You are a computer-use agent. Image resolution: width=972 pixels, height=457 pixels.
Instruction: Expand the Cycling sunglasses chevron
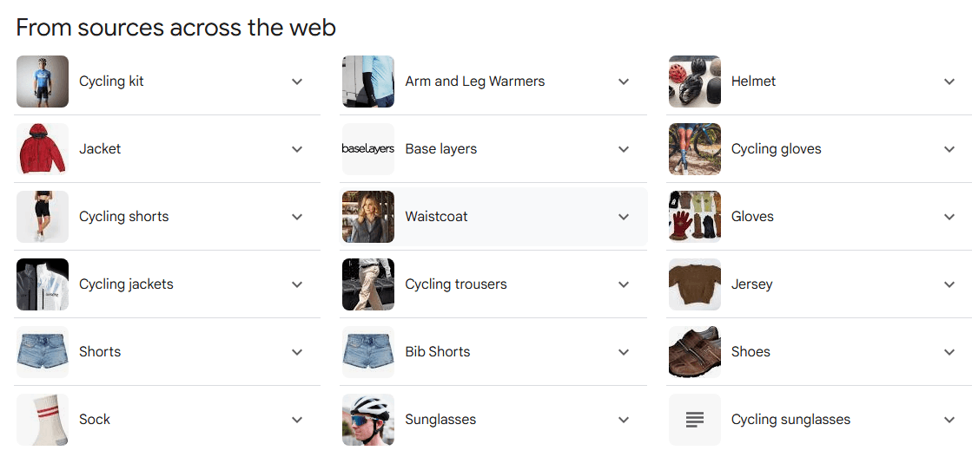pyautogui.click(x=949, y=420)
